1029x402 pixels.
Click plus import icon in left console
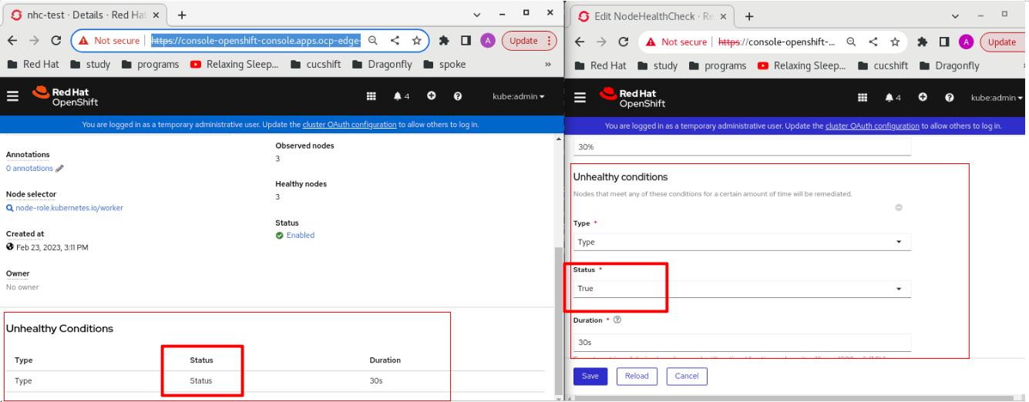pyautogui.click(x=432, y=96)
